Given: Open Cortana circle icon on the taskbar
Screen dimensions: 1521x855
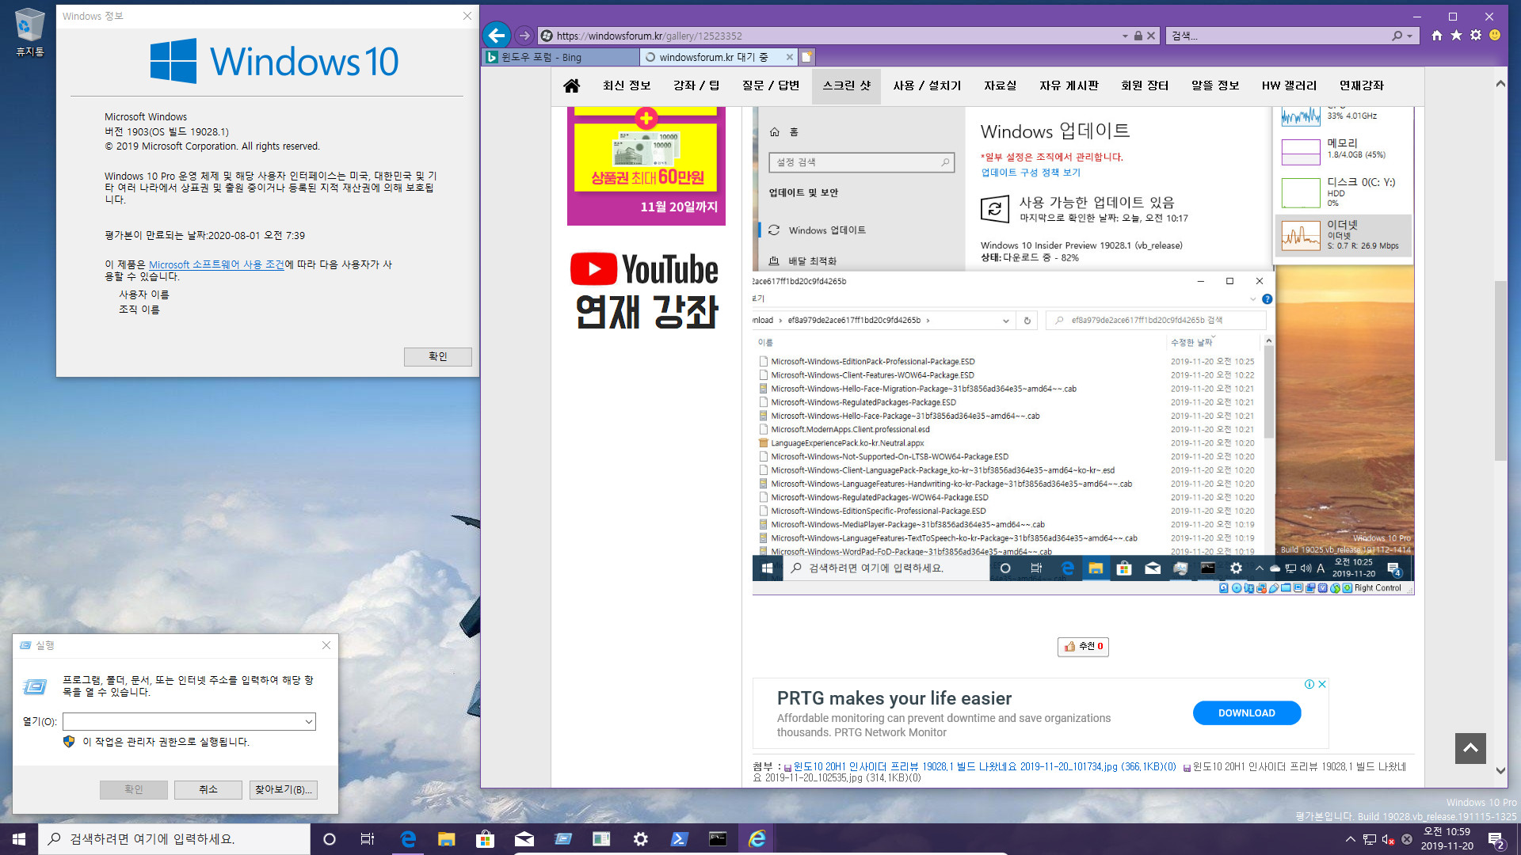Looking at the screenshot, I should point(330,839).
